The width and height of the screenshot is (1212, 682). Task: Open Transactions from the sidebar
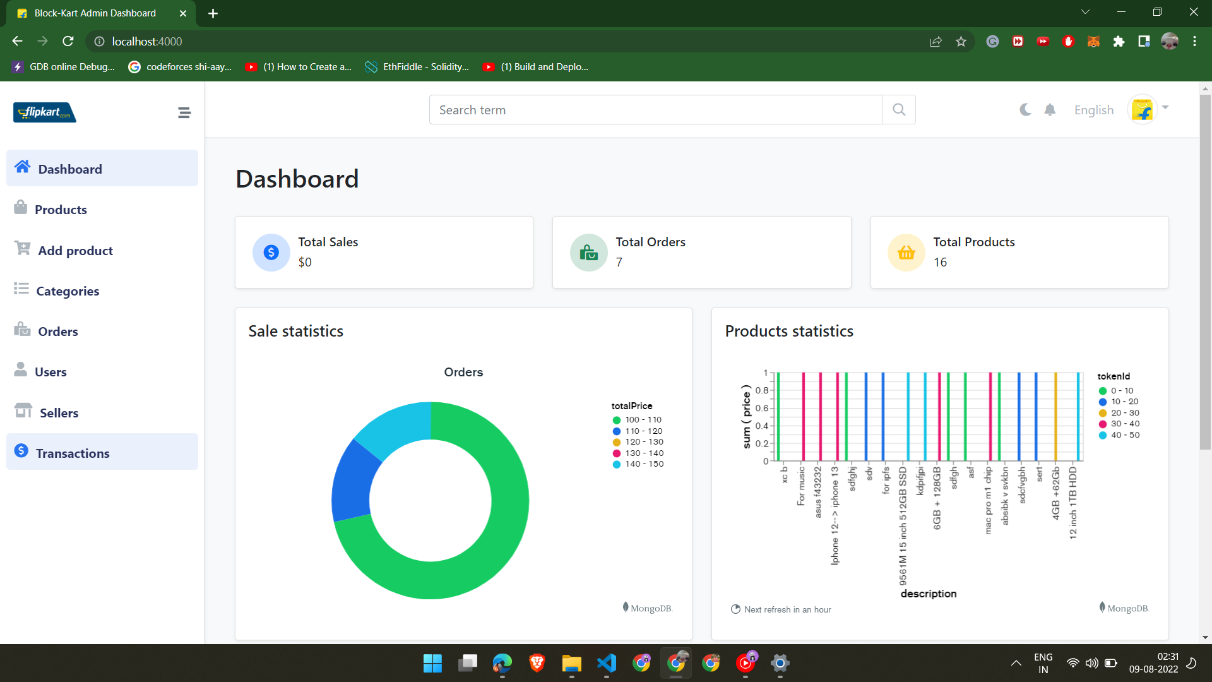[x=102, y=452]
